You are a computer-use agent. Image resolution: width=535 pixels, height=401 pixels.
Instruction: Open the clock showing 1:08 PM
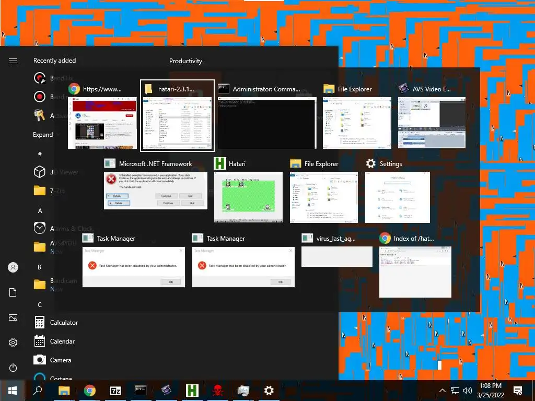coord(490,391)
